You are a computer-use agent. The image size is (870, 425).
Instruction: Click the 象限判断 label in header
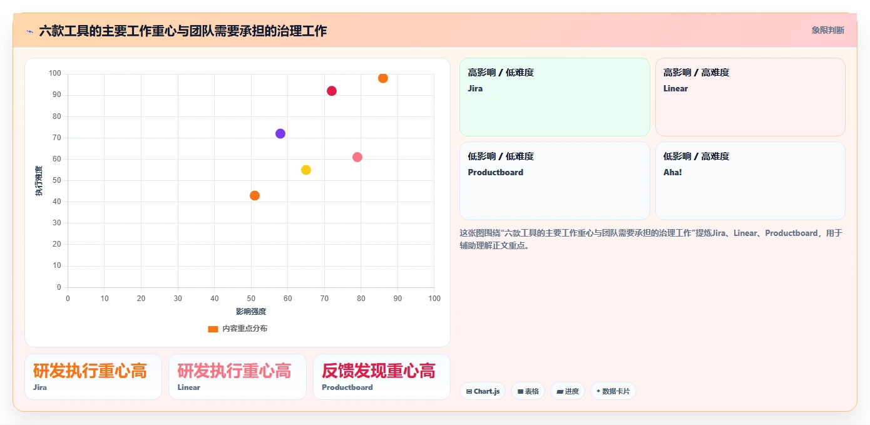coord(827,30)
